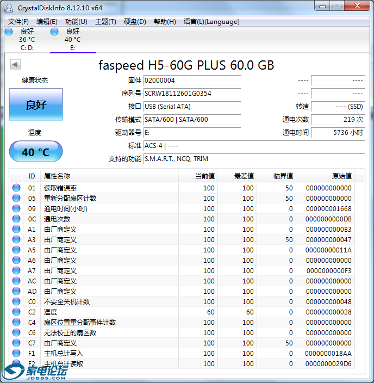
Task: Click raw value 0000000018AA
Action: 328,353
